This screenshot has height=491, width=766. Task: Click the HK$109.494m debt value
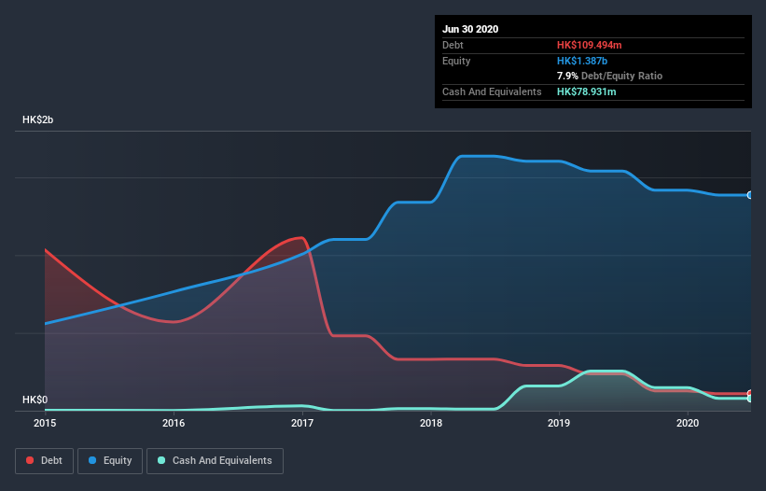point(589,46)
